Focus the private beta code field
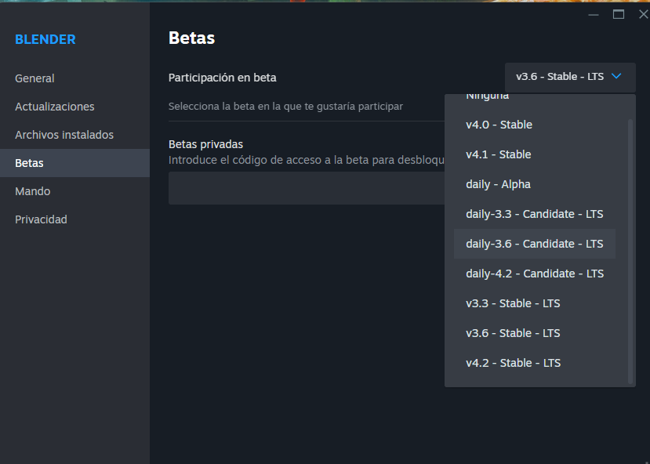Screen dimensions: 650x464 (307, 188)
